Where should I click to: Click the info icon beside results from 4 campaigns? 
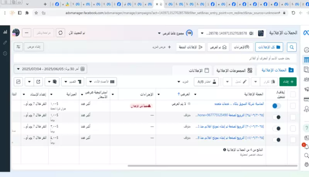point(224,150)
